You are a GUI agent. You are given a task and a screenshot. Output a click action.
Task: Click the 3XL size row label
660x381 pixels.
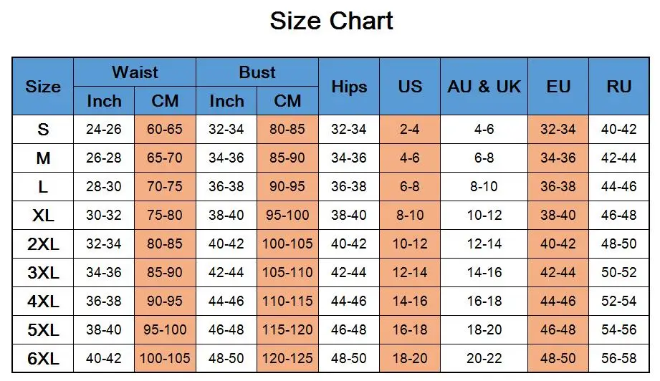point(43,272)
